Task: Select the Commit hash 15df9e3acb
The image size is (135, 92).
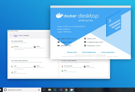Action: click(67, 32)
